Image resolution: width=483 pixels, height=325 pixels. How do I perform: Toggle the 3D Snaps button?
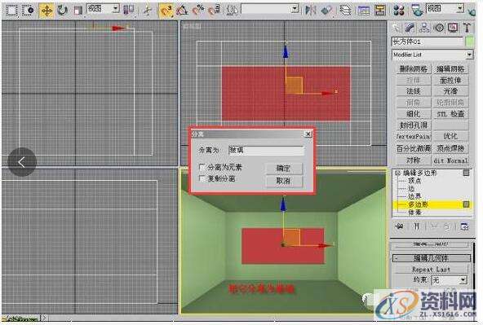coord(166,11)
